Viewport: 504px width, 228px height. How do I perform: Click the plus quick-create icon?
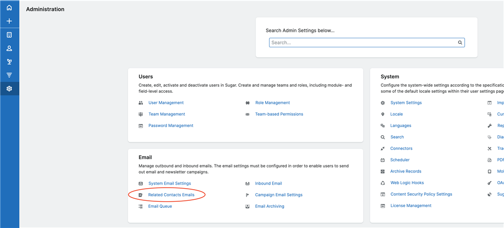click(x=9, y=21)
